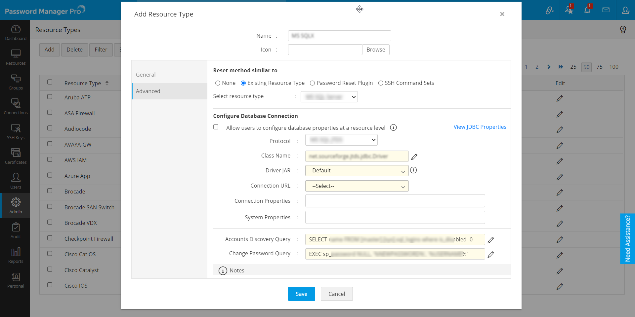Open the View JDBC Properties link
Viewport: 635px width, 317px height.
480,127
